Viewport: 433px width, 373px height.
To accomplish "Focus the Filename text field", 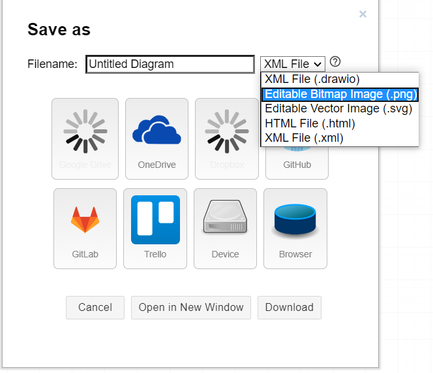I will point(170,64).
